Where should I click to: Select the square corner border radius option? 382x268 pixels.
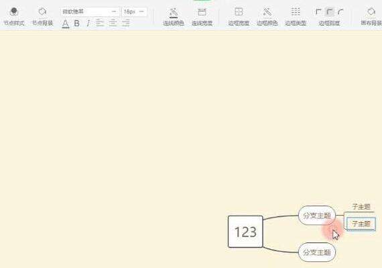coord(318,11)
